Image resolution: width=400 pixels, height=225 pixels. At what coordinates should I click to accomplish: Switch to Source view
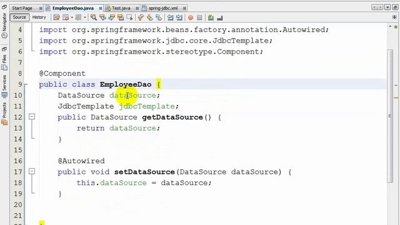coord(19,17)
